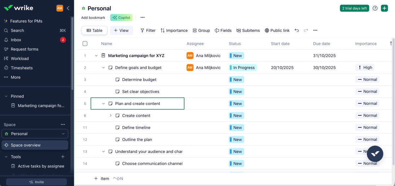This screenshot has width=395, height=186.
Task: Open the AM user avatar menu
Action: pyautogui.click(x=60, y=8)
